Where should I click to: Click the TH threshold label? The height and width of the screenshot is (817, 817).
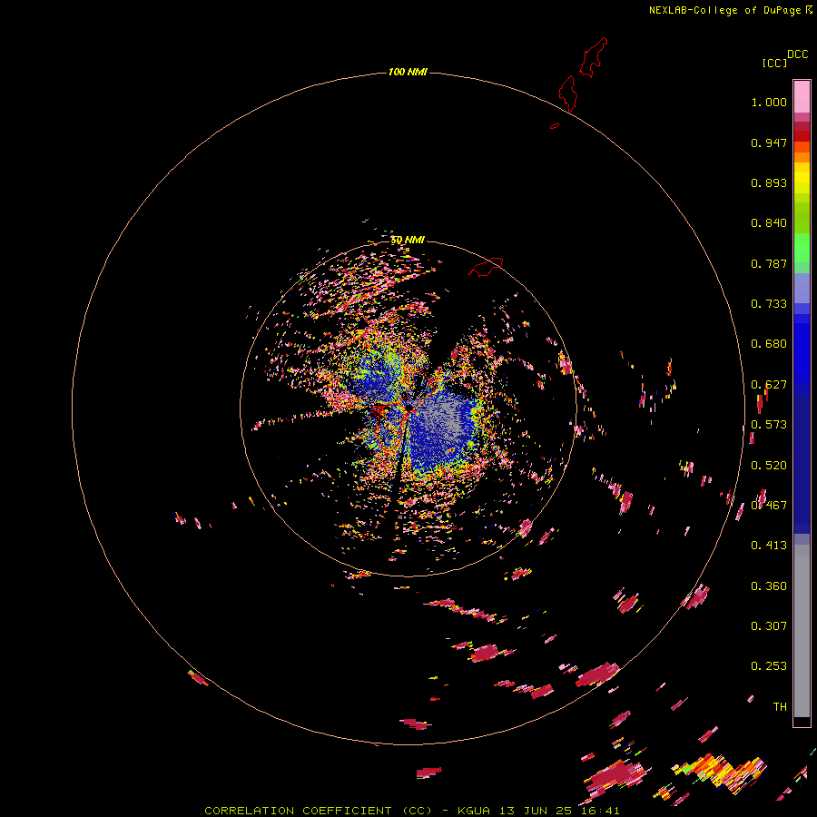coord(780,707)
